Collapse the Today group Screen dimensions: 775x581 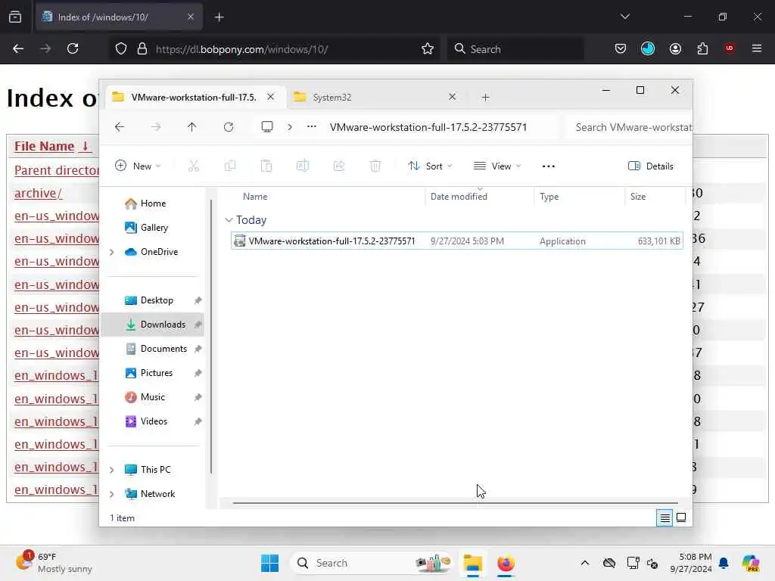(x=229, y=220)
